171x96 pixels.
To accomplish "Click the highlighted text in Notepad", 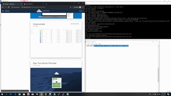I will [x=111, y=46].
